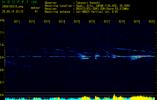Click the HROFFT program title
The image size is (157, 100).
(x=16, y=2)
